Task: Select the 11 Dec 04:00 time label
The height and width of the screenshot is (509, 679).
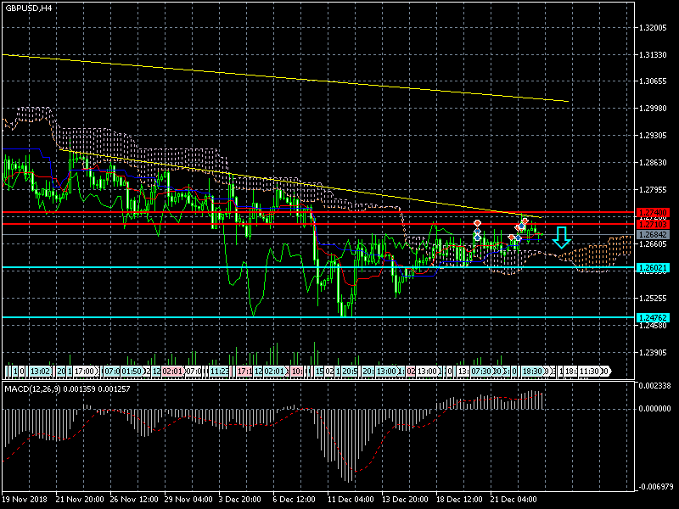Action: pyautogui.click(x=351, y=499)
